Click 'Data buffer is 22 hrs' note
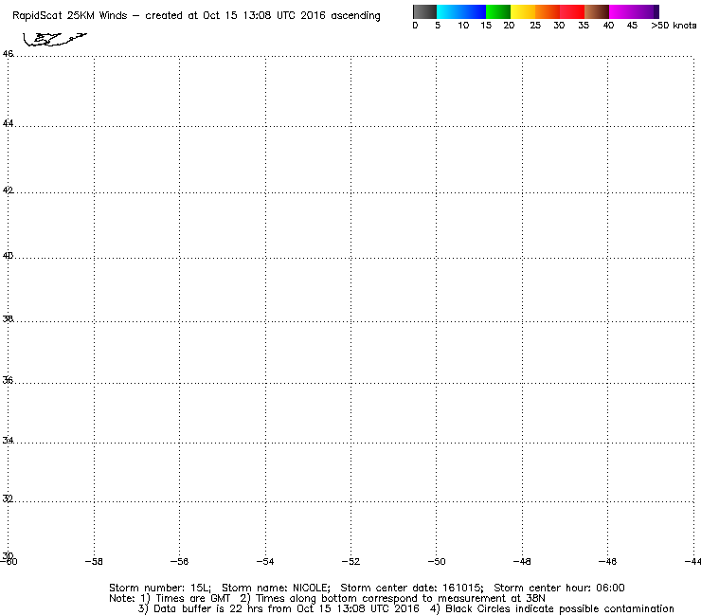Viewport: 701px width, 616px height. tap(209, 608)
